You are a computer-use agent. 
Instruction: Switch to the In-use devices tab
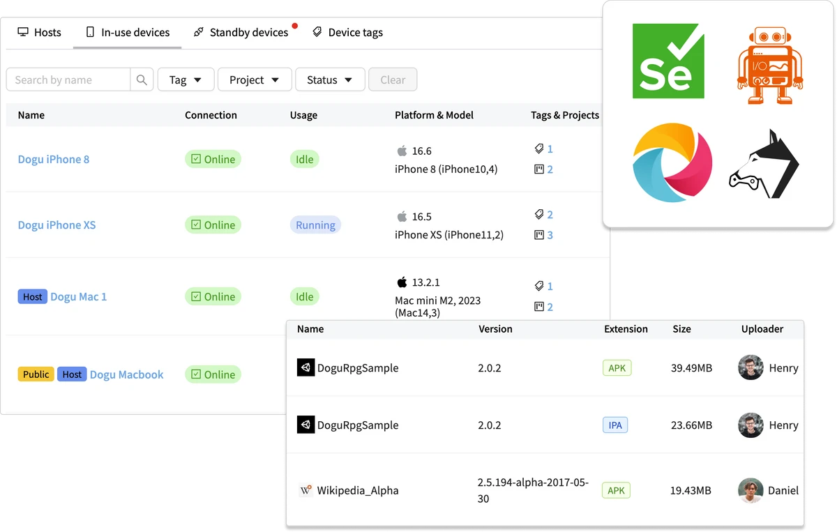(128, 32)
